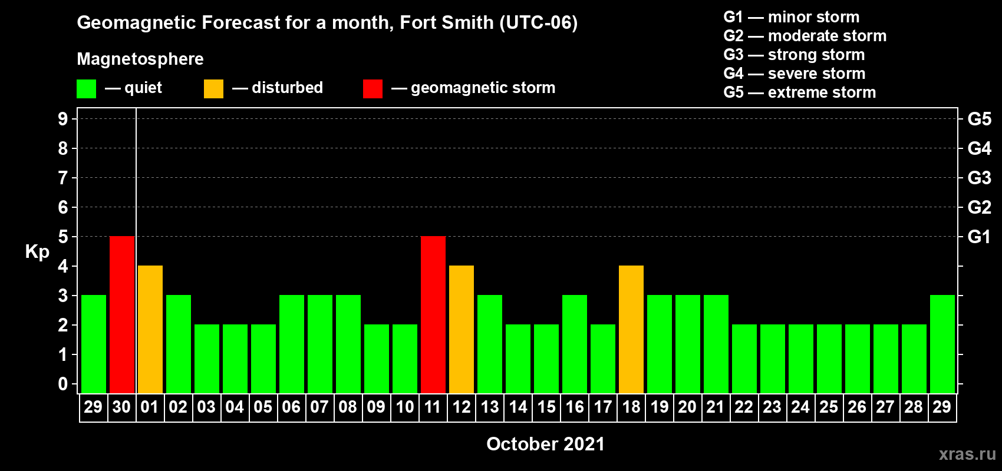Viewport: 1002px width, 471px height.
Task: Click the G1 label on right axis
Action: tap(980, 237)
